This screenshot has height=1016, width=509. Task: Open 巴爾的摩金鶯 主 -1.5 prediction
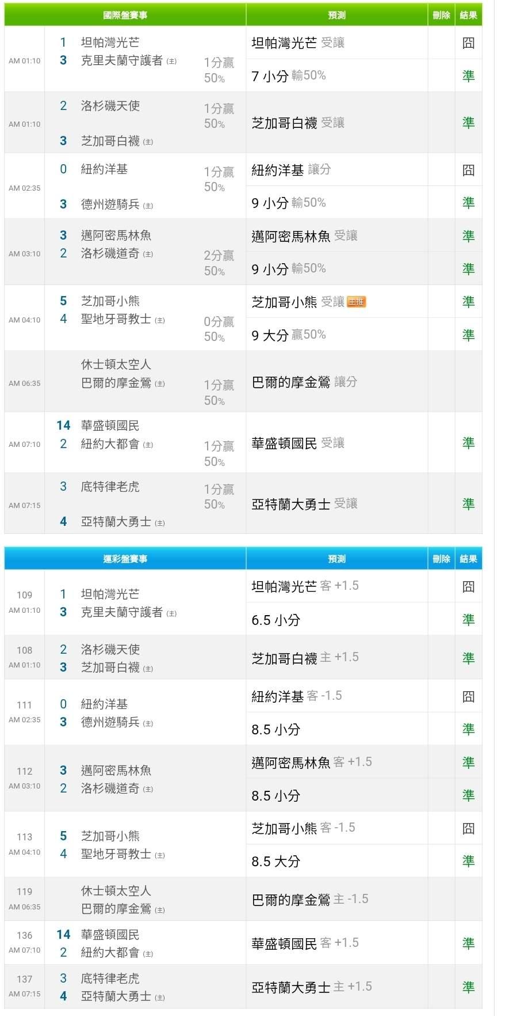point(309,899)
